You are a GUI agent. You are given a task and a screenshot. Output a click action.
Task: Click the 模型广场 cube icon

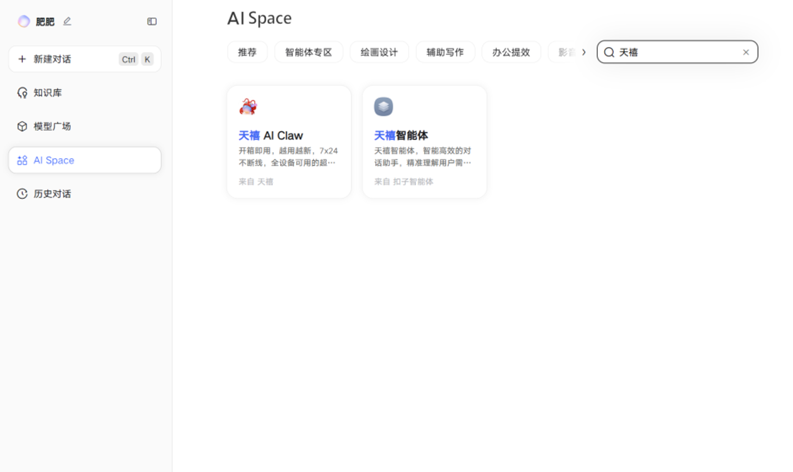(x=22, y=126)
